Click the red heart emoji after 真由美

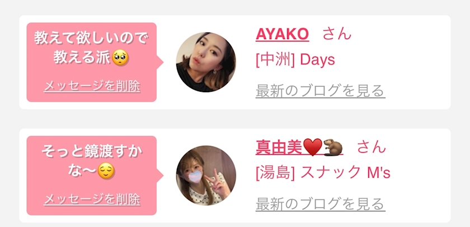pos(312,148)
